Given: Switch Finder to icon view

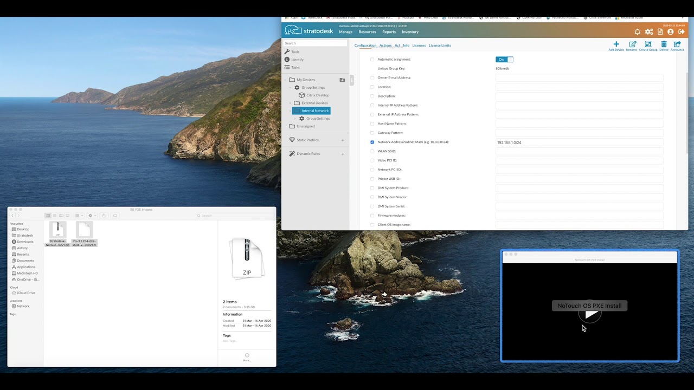Looking at the screenshot, I should (x=48, y=216).
